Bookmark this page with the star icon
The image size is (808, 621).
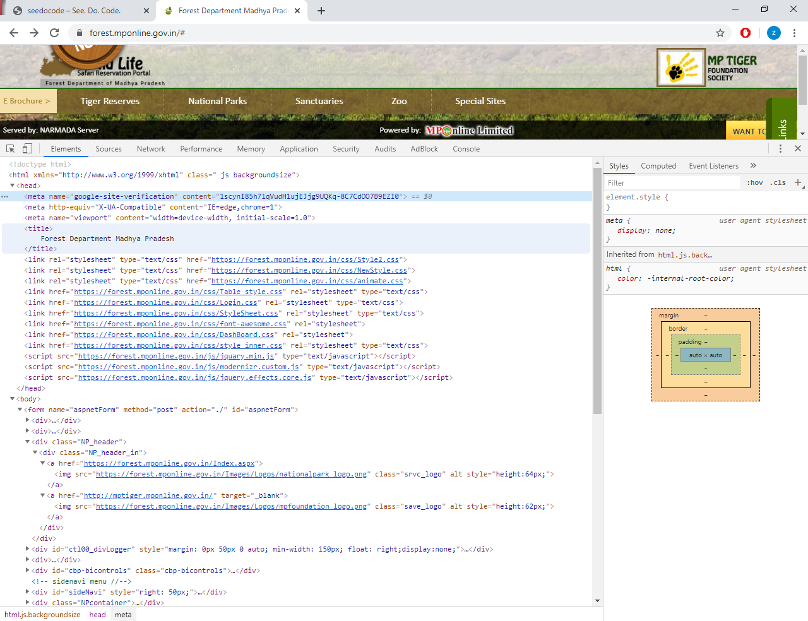720,33
